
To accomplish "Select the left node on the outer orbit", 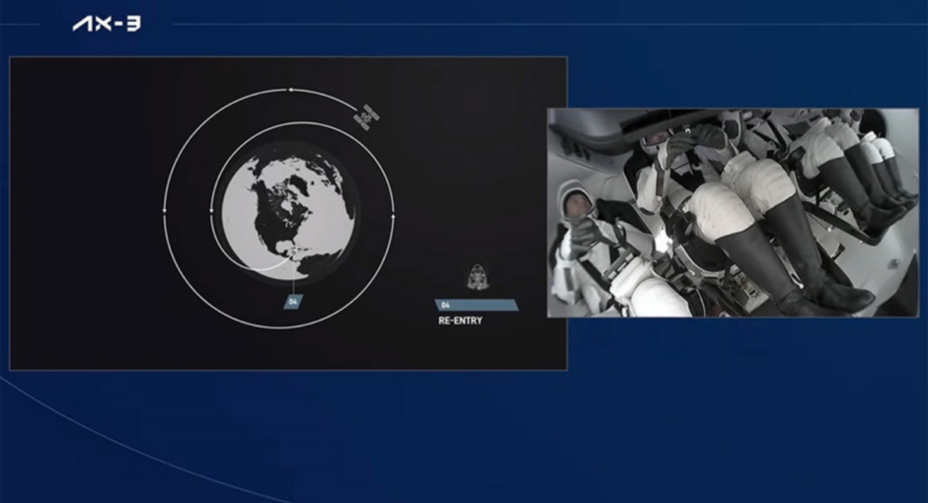I will click(164, 209).
